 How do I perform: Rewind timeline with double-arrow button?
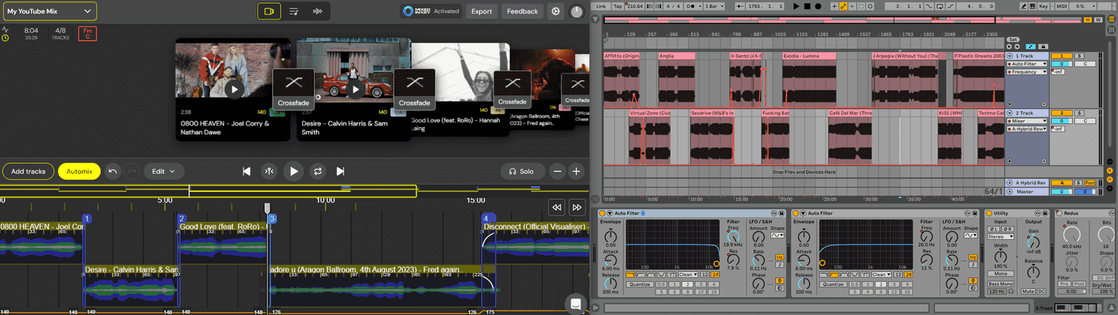coord(556,207)
